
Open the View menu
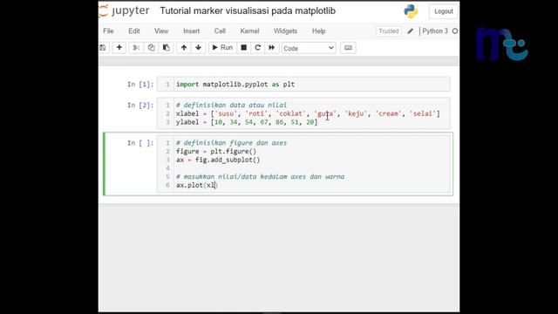(x=161, y=31)
